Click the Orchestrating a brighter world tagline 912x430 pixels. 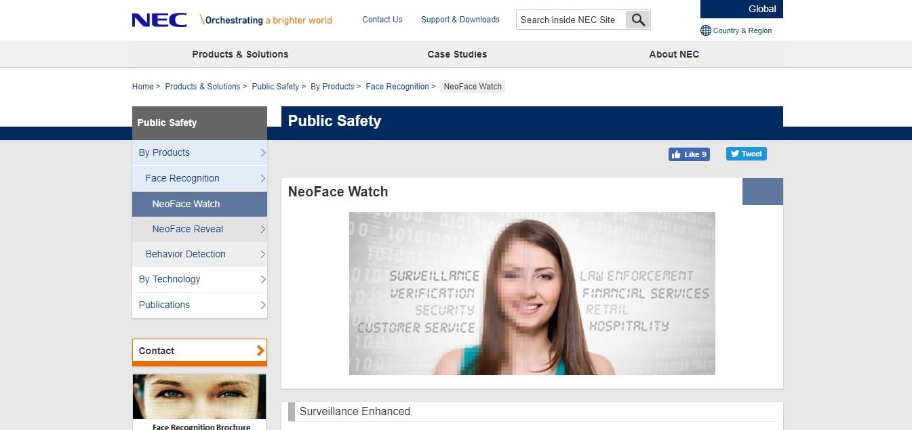coord(266,20)
